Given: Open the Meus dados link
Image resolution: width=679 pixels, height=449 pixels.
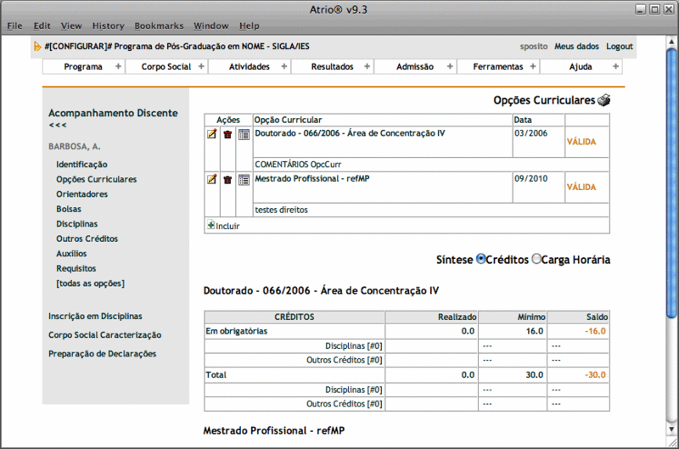Looking at the screenshot, I should pos(576,46).
